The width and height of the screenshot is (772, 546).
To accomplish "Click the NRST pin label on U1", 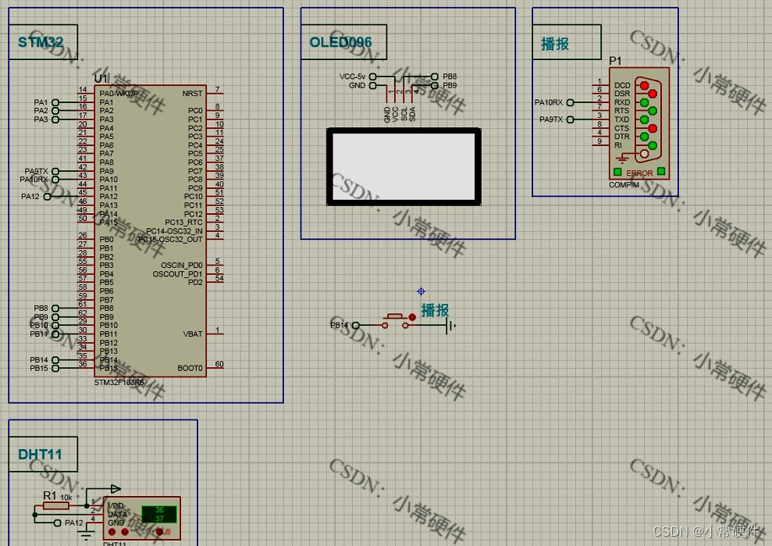I will click(x=192, y=94).
